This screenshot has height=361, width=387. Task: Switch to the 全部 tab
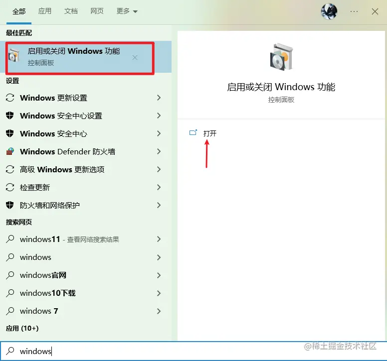(x=19, y=11)
